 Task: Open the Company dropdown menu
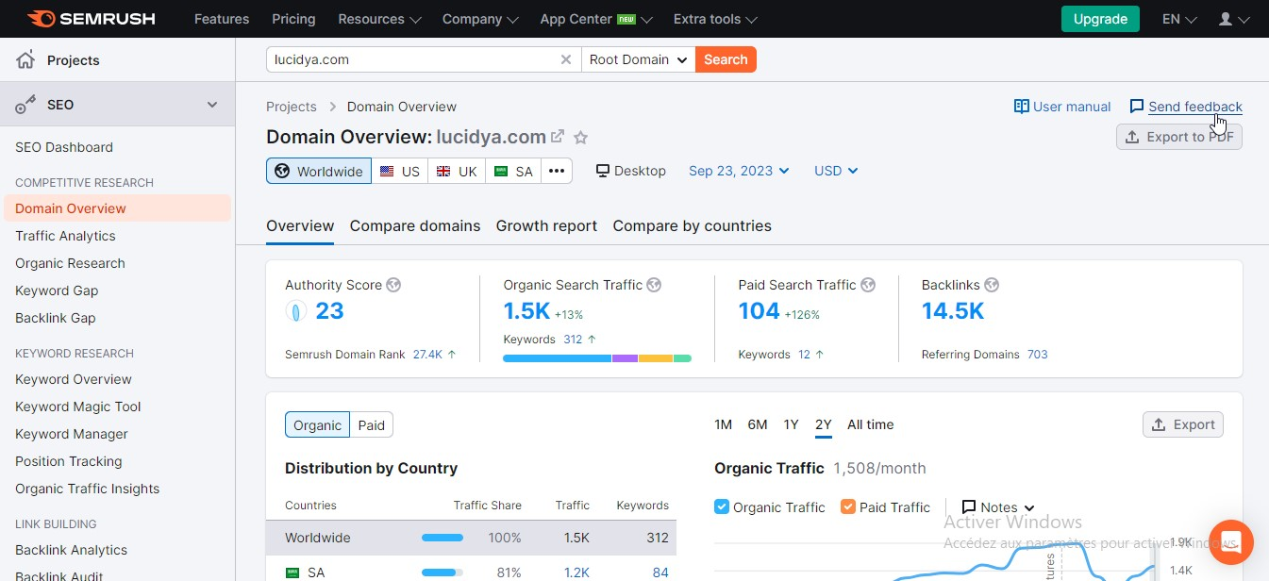[x=480, y=19]
